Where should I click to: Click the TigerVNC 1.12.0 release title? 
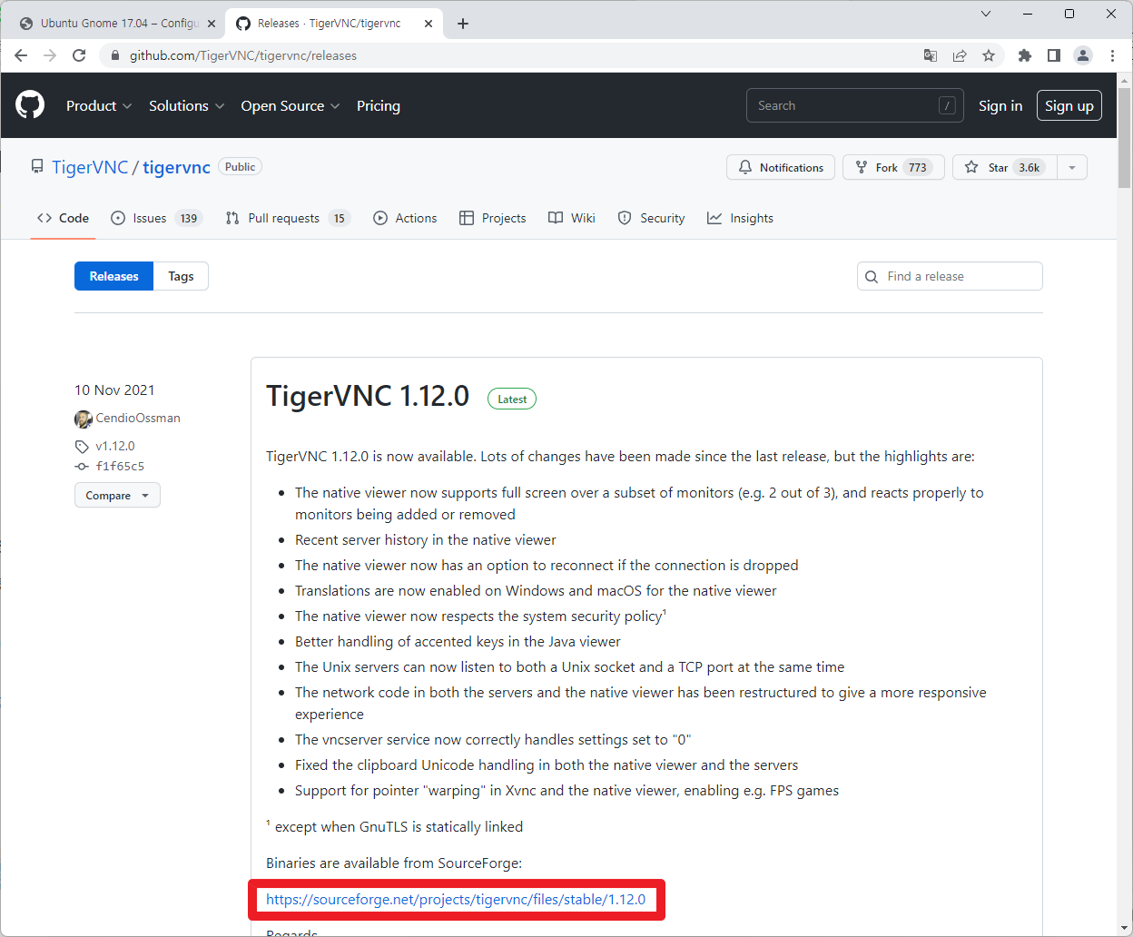(x=368, y=396)
